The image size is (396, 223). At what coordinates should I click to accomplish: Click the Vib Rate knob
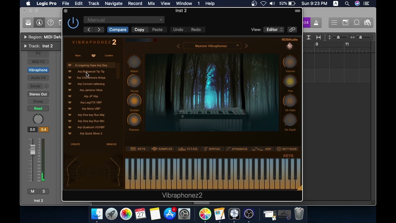(x=290, y=101)
